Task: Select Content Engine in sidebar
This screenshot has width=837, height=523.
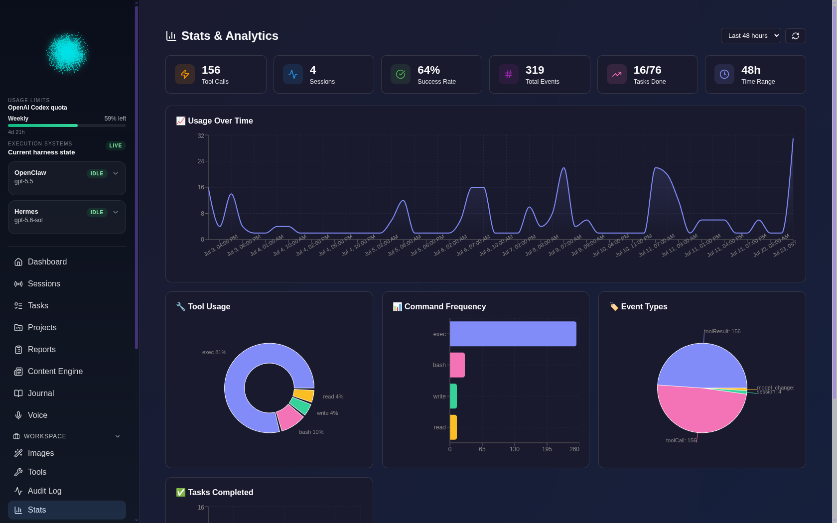Action: point(67,372)
